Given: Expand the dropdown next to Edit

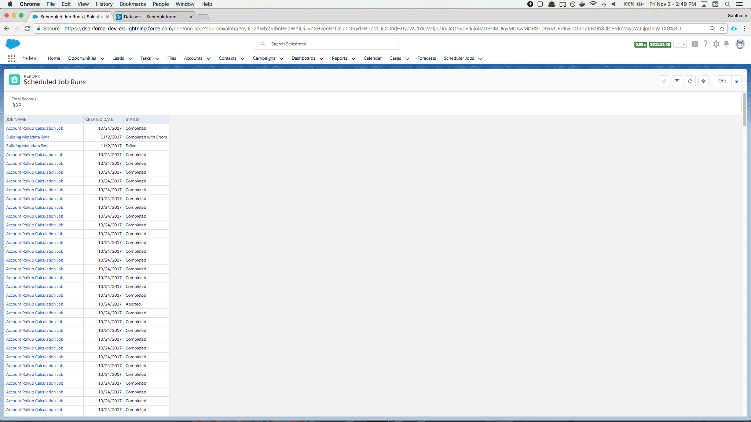Looking at the screenshot, I should 736,81.
